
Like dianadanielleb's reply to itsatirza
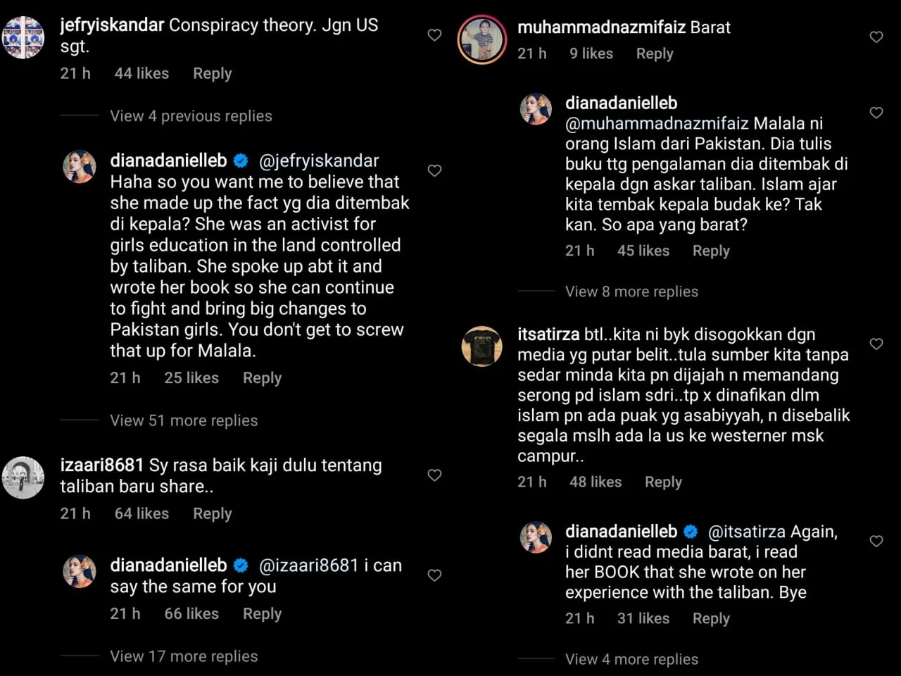click(x=876, y=541)
